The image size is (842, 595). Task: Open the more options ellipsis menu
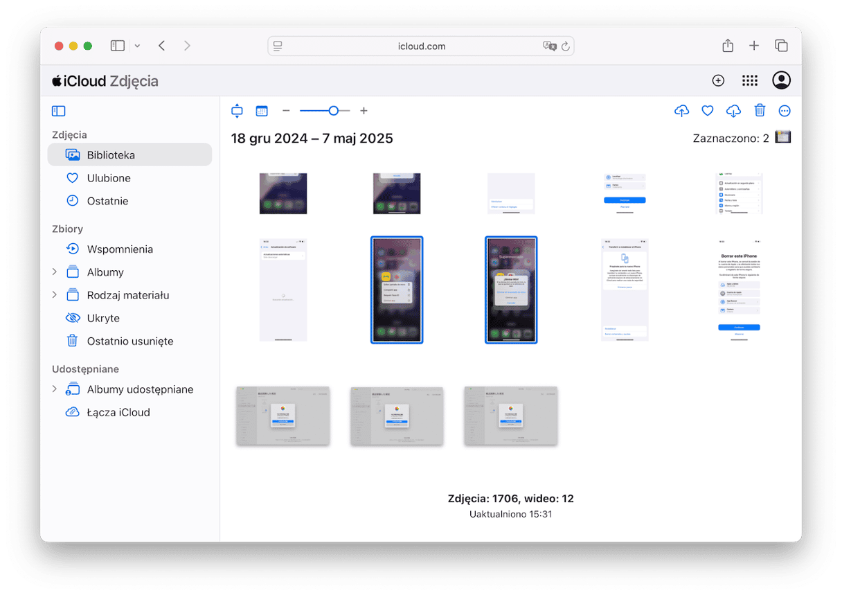coord(785,111)
